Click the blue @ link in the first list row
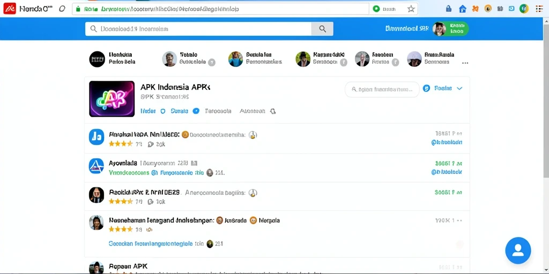Viewport: 549px width, 274px height. [447, 142]
